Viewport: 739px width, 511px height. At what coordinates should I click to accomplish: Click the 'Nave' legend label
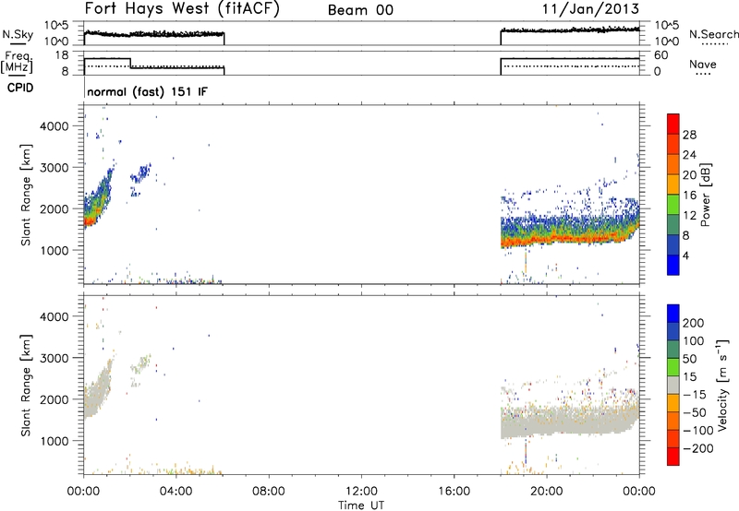coord(703,64)
